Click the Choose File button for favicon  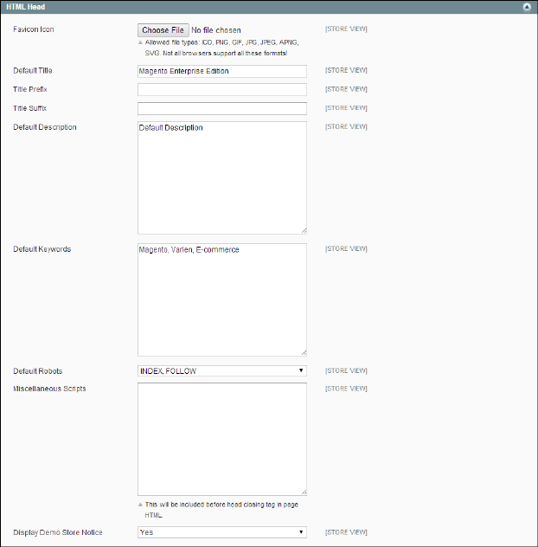(163, 30)
